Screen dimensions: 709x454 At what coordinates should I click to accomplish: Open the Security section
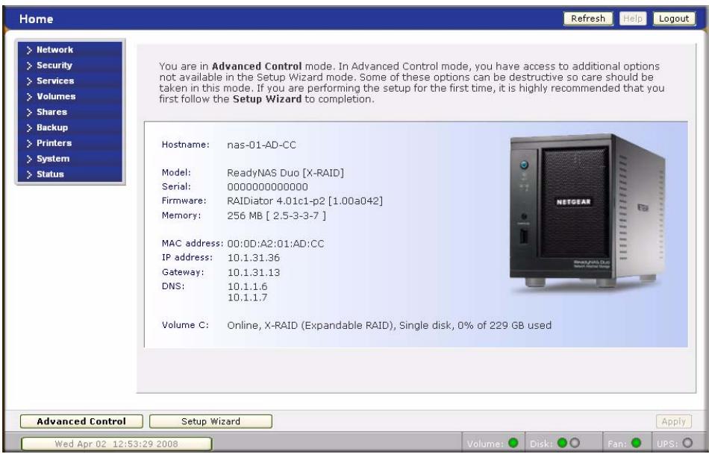click(54, 66)
